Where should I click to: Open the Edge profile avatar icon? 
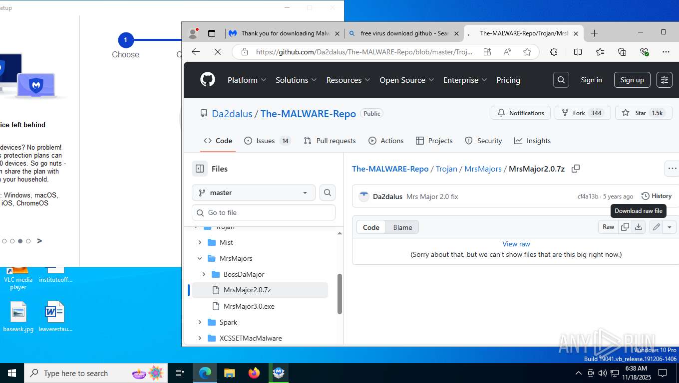[x=193, y=33]
